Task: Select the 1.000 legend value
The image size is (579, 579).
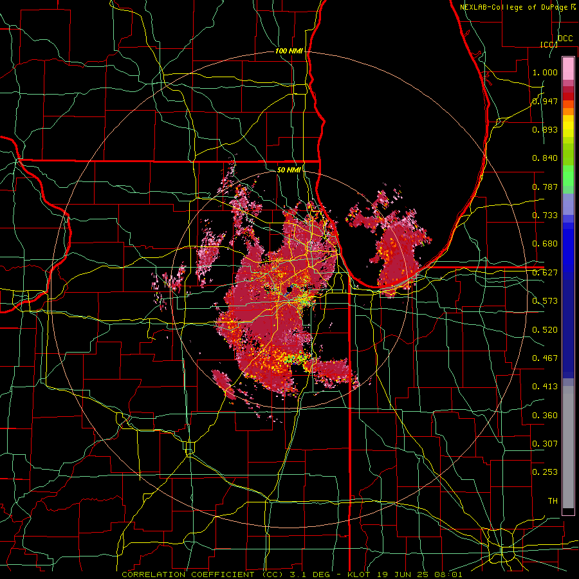Action: 545,72
